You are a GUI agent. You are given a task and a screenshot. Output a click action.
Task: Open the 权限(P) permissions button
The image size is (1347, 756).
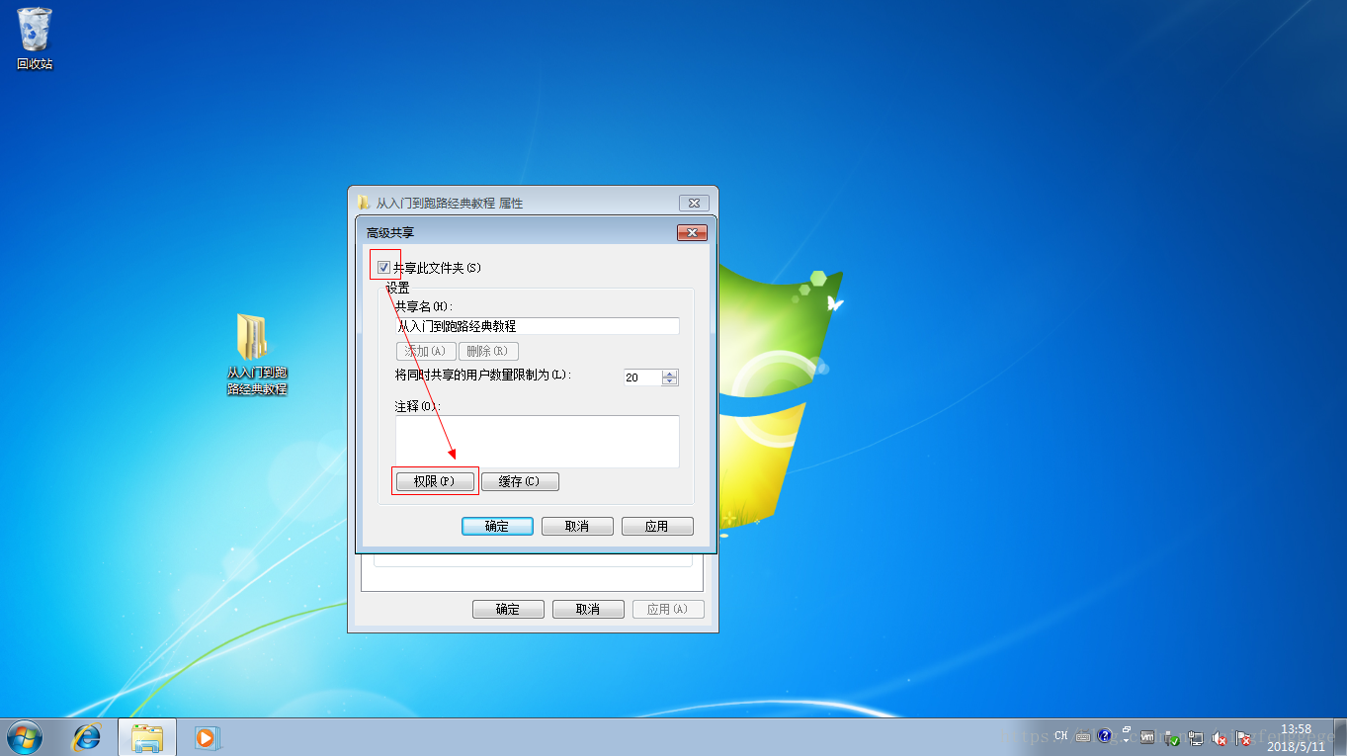[435, 481]
